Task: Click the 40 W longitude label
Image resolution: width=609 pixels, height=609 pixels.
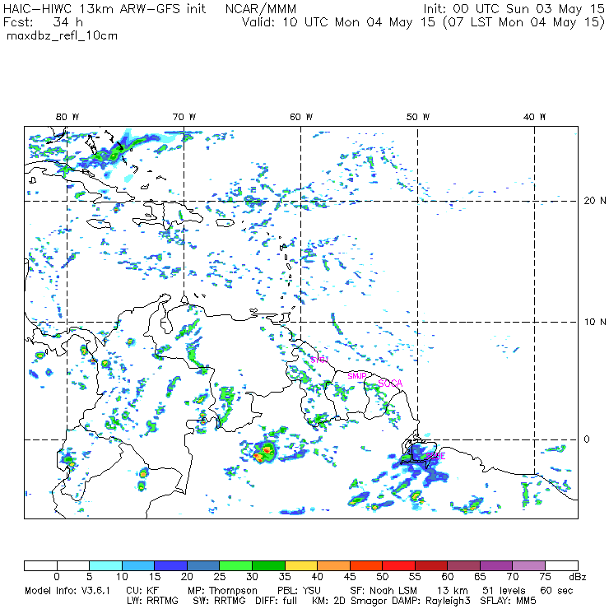Action: coord(534,117)
